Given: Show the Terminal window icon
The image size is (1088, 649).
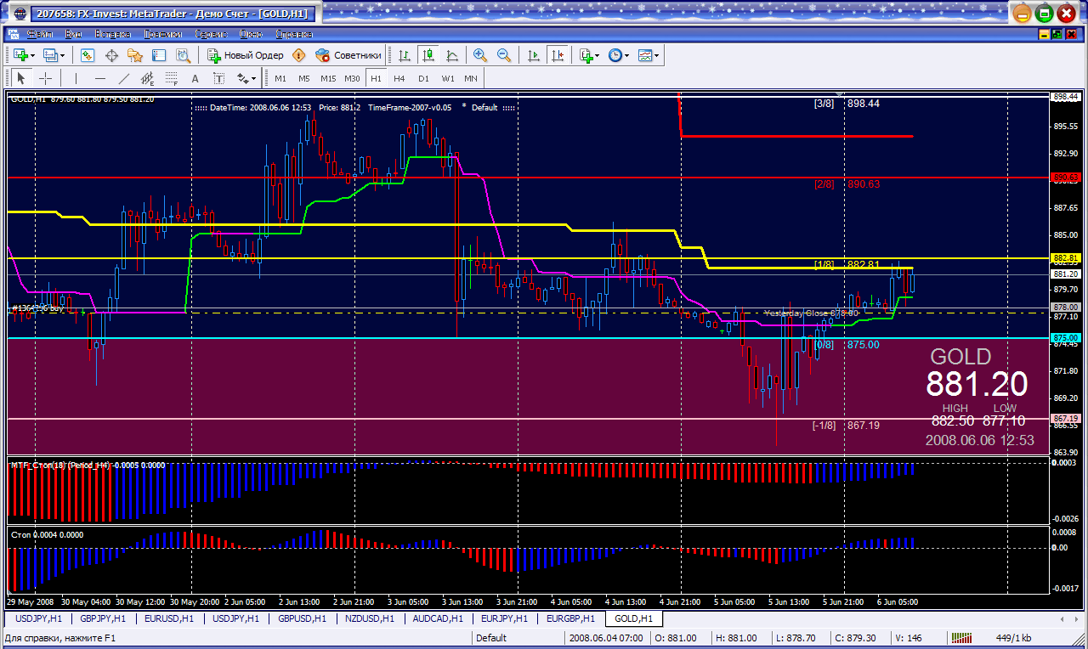Looking at the screenshot, I should click(x=158, y=55).
